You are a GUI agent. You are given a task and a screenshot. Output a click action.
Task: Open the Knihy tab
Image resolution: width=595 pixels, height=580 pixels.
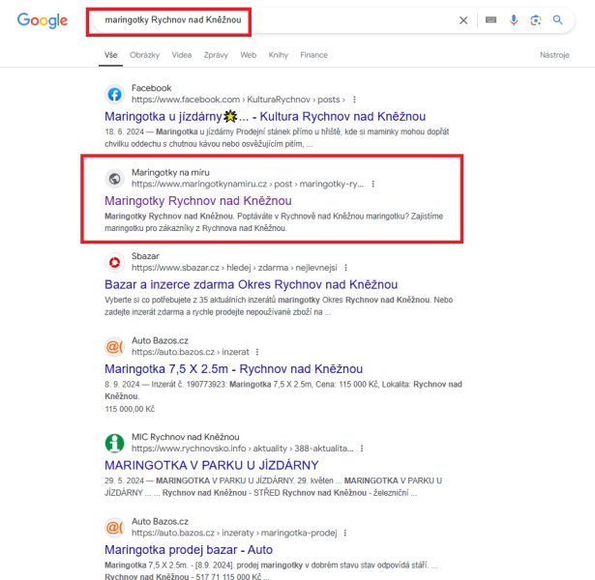tap(278, 55)
